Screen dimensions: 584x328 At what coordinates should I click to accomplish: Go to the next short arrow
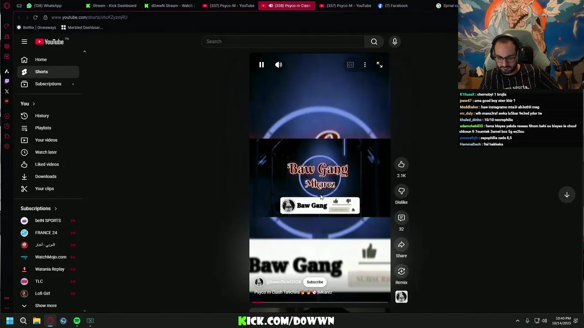click(567, 195)
